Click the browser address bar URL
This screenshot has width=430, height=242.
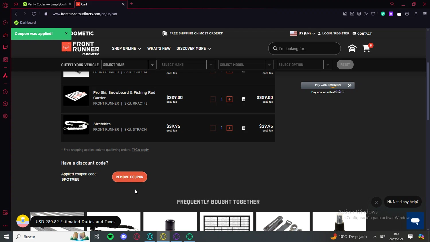click(x=85, y=14)
